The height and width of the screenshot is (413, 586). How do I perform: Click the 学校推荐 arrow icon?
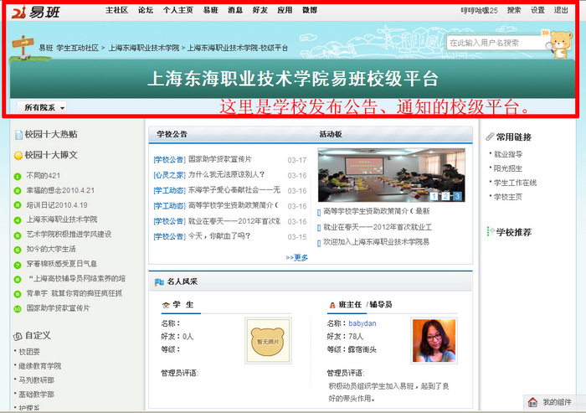pos(491,231)
